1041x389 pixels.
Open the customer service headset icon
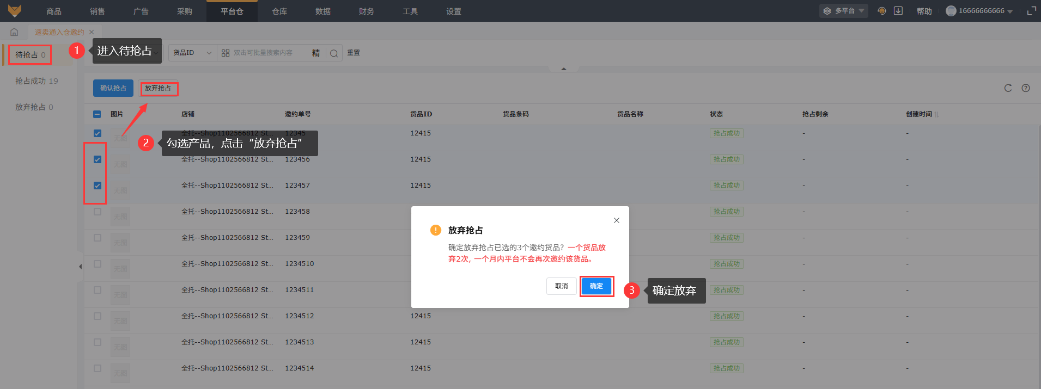[x=882, y=11]
